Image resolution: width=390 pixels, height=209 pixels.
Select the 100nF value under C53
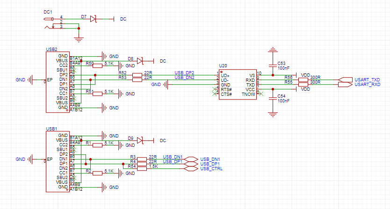click(283, 68)
